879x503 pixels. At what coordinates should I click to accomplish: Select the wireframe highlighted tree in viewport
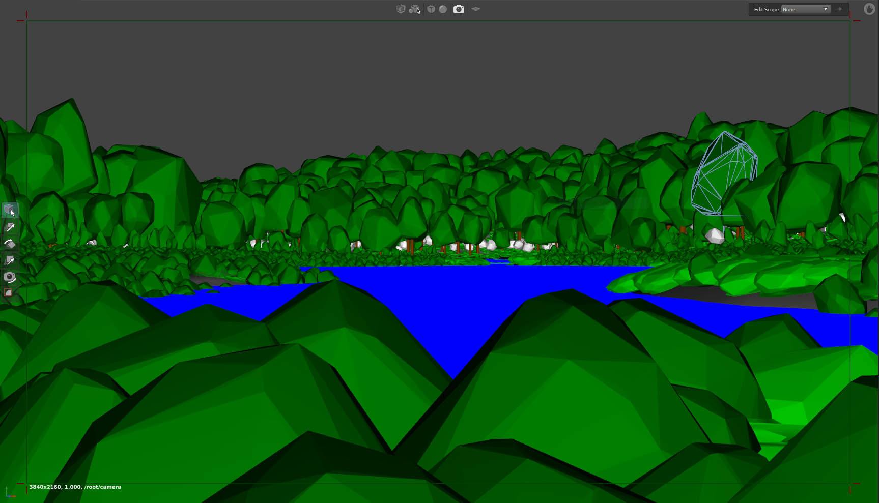tap(724, 173)
